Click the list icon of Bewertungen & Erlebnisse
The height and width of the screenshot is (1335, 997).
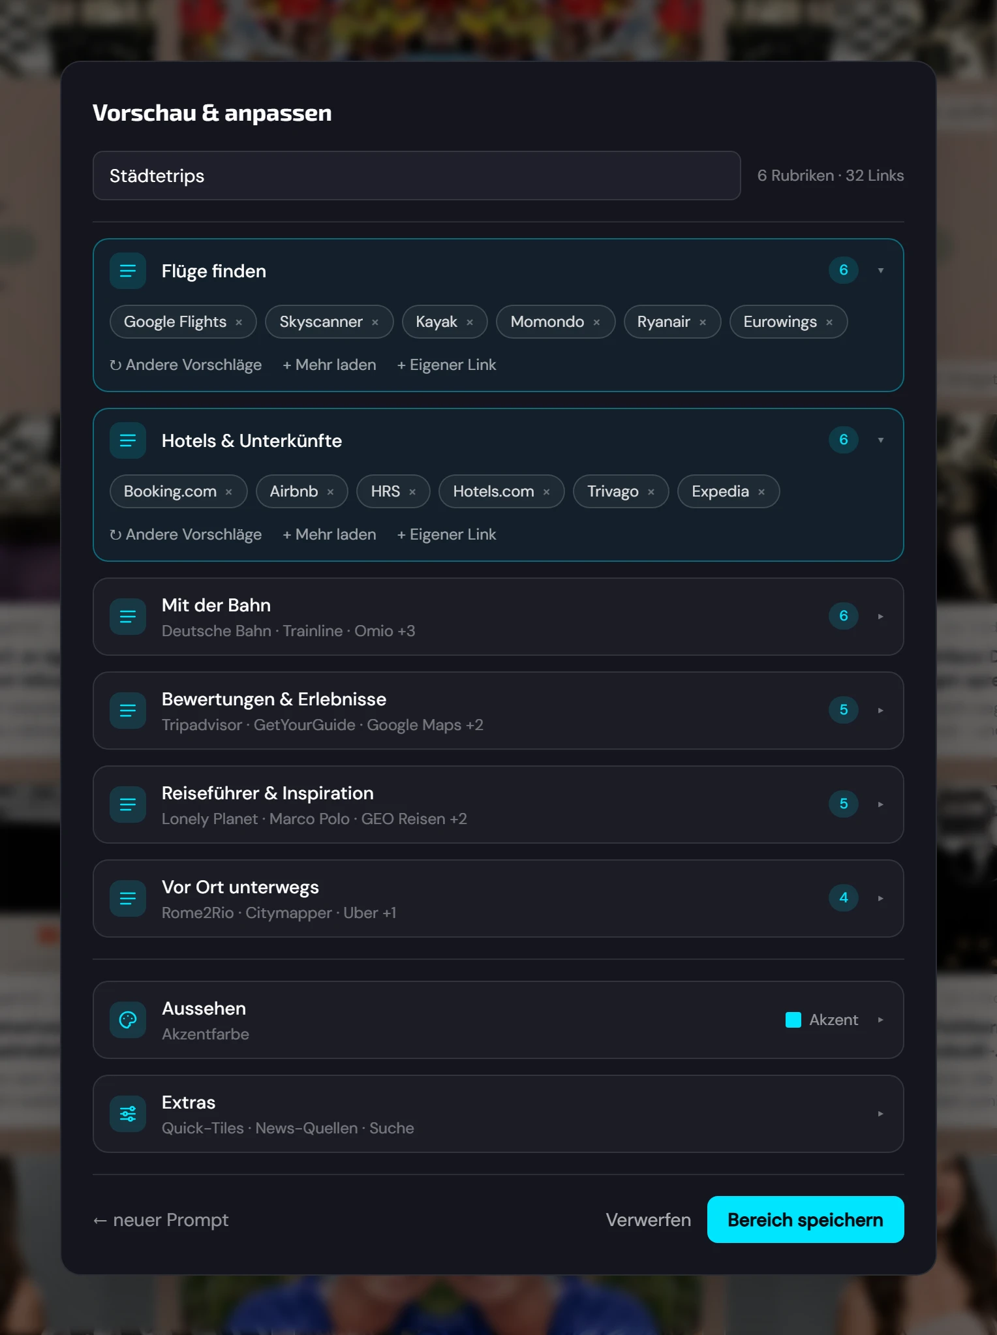pyautogui.click(x=128, y=711)
